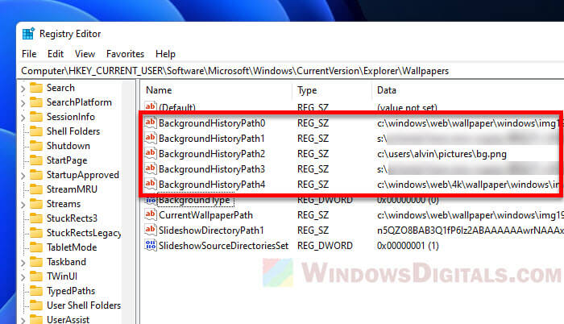564x324 pixels.
Task: Click data c:\users\alvin\pictures\bg.png
Action: (x=442, y=154)
